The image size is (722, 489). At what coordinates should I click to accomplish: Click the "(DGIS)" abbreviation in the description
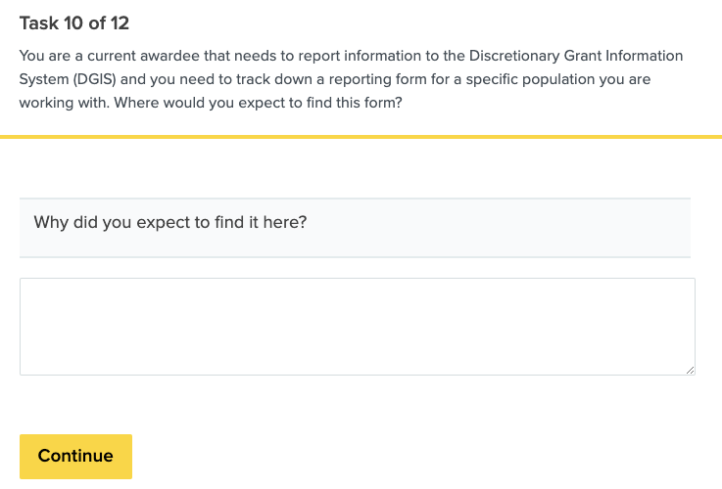point(94,79)
